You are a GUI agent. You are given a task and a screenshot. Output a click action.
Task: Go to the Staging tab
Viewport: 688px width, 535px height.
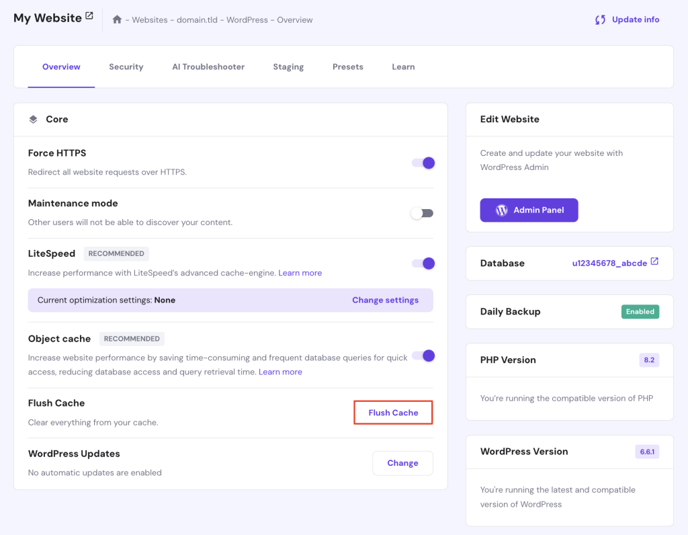click(288, 67)
